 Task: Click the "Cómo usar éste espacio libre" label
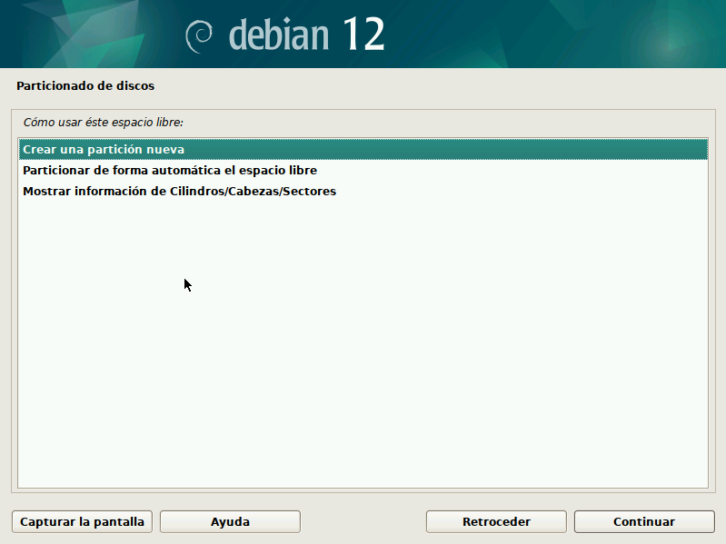(x=103, y=121)
